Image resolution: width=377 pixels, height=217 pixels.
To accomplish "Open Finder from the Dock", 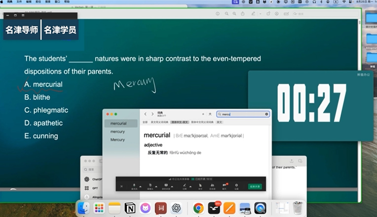I will coord(84,208).
